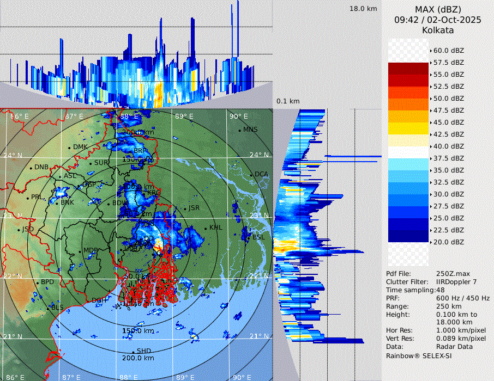Image resolution: width=494 pixels, height=381 pixels.
Task: Select the 18.0 km height label
Action: [x=363, y=9]
